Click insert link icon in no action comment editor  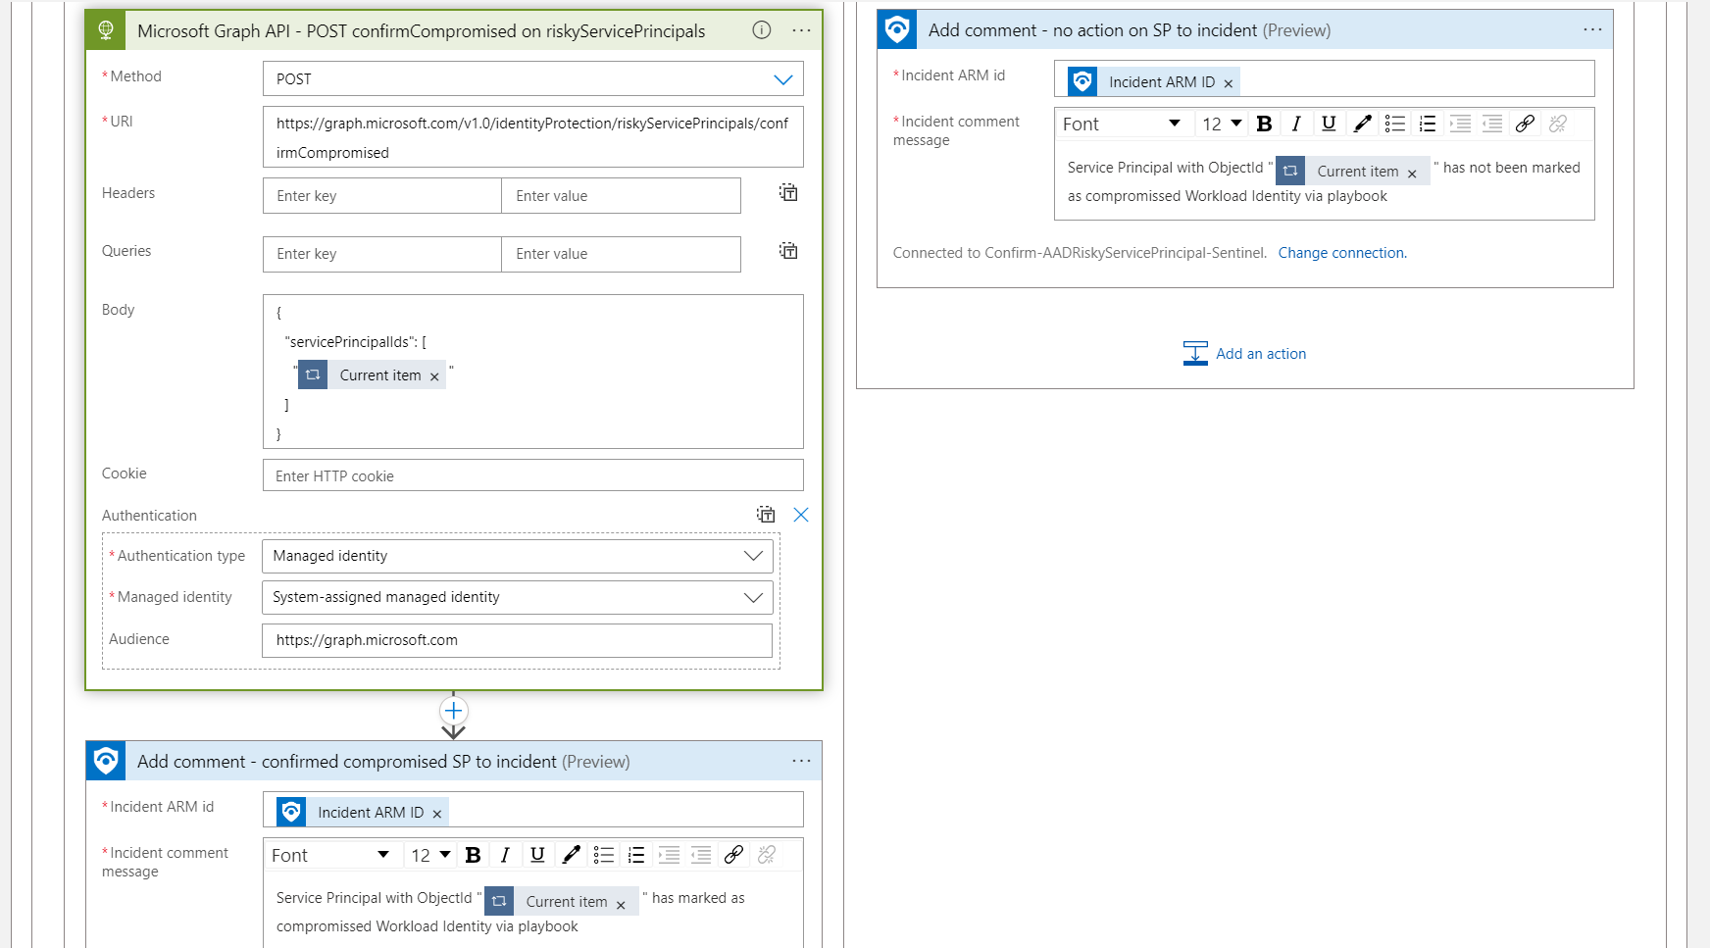click(x=1525, y=124)
